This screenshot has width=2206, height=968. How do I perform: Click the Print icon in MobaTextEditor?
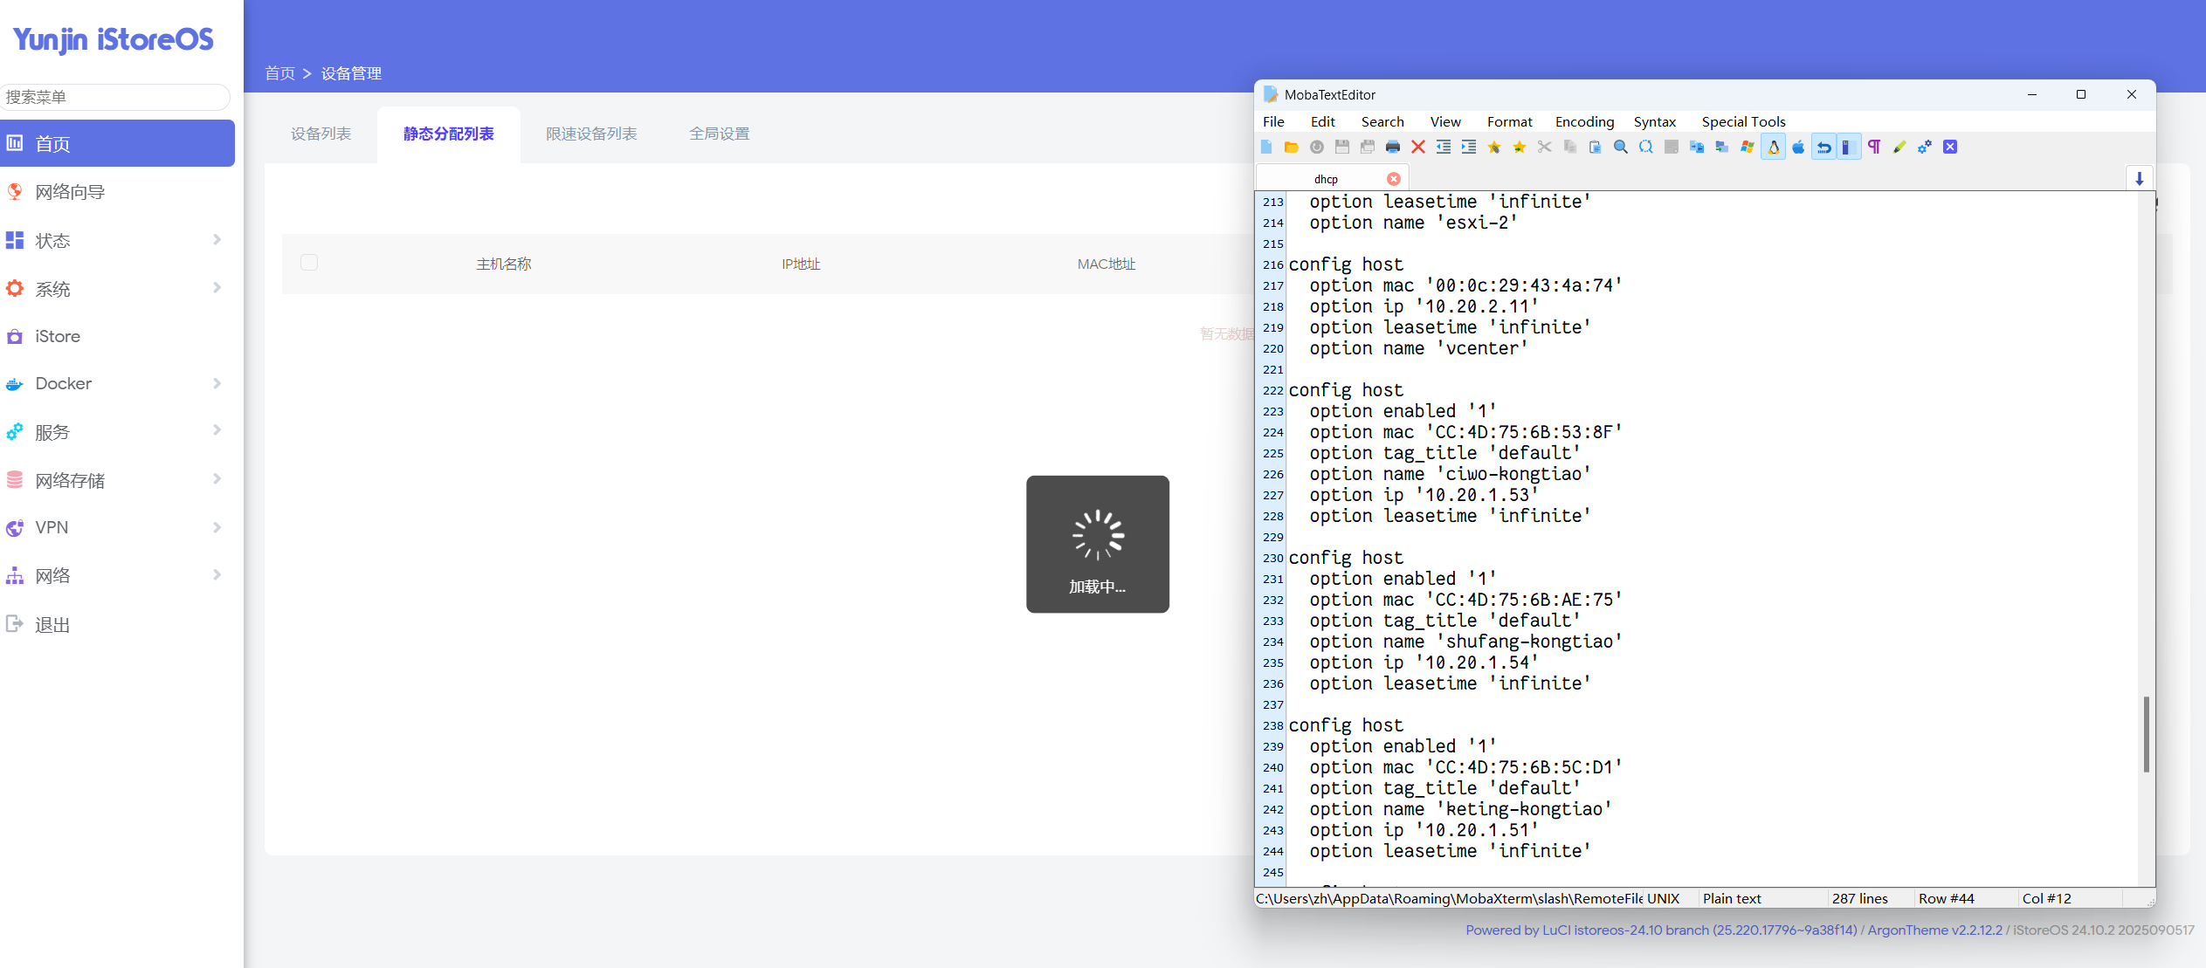(1392, 147)
